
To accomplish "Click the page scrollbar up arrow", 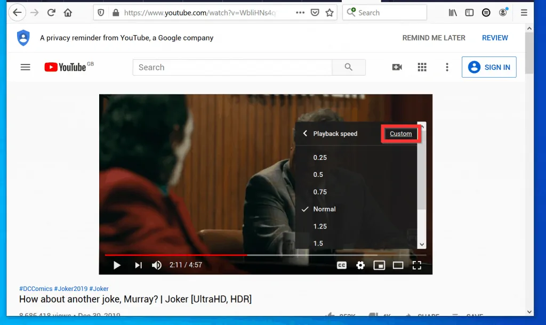I will click(x=529, y=29).
